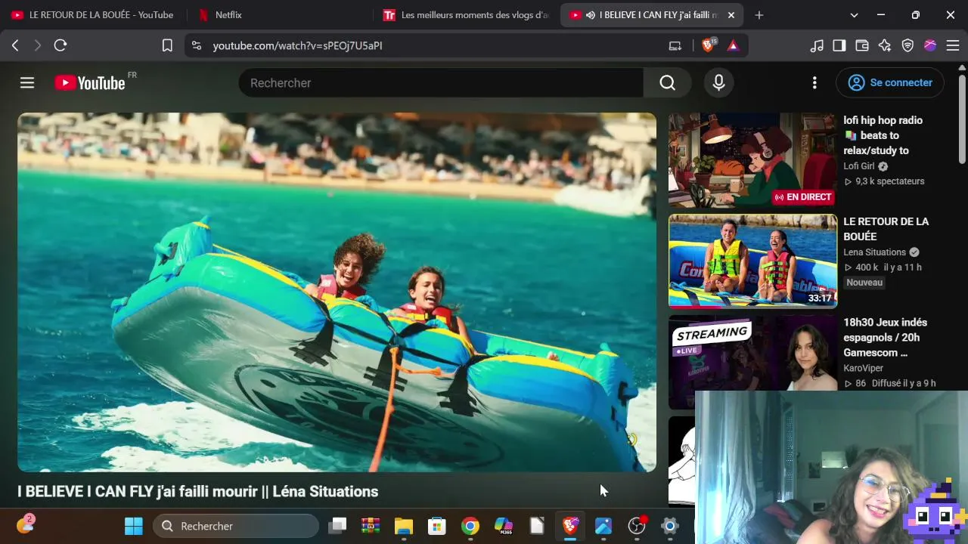Focus the YouTube Rechercher search box
968x544 pixels.
(x=441, y=83)
